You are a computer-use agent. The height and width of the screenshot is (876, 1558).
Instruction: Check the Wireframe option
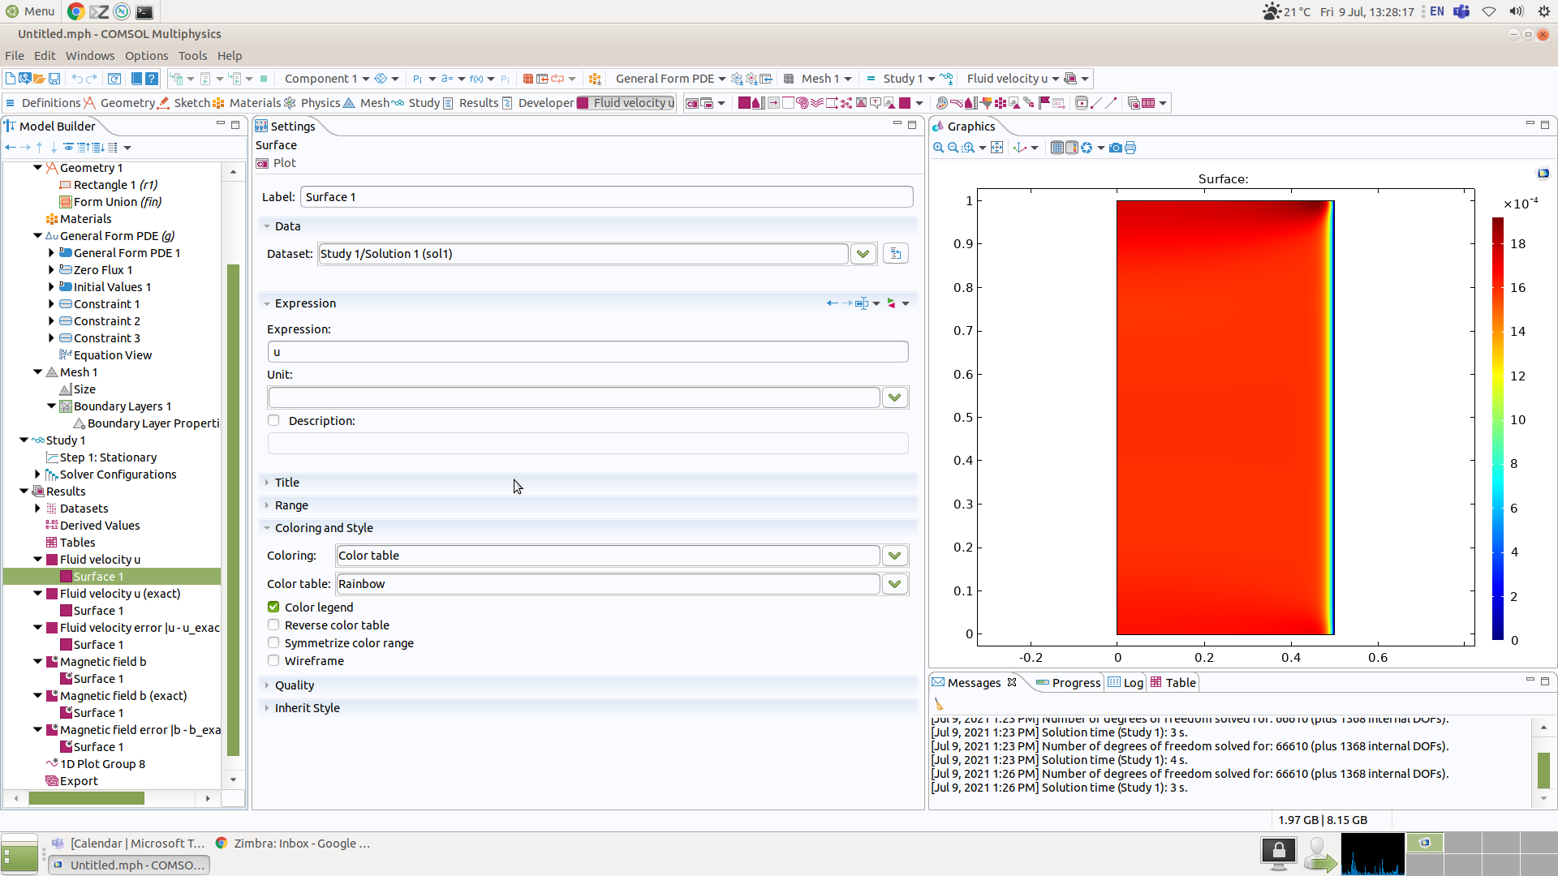(x=273, y=660)
